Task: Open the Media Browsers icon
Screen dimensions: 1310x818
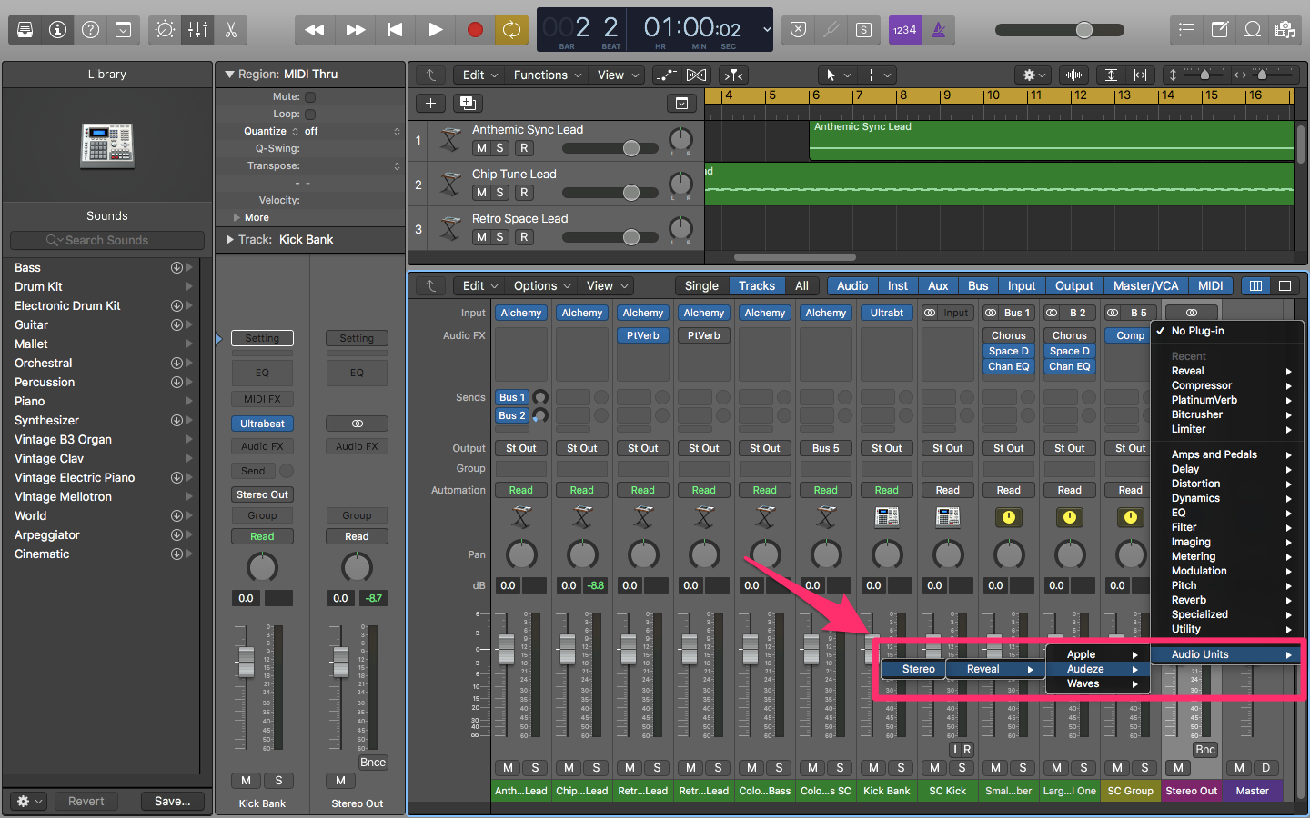Action: pyautogui.click(x=1285, y=30)
